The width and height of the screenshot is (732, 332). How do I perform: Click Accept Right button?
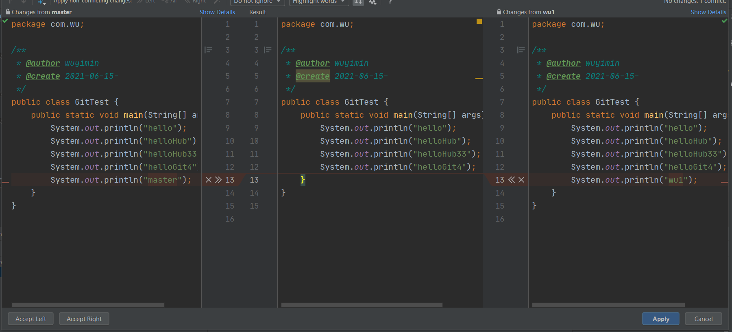pyautogui.click(x=84, y=319)
